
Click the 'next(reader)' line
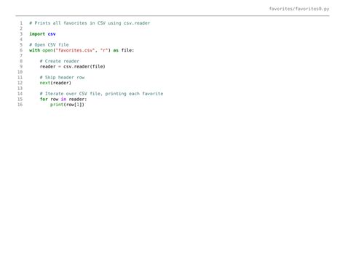pyautogui.click(x=55, y=83)
